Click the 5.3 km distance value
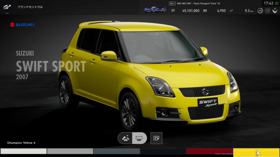280x157 pixels. click(x=249, y=11)
